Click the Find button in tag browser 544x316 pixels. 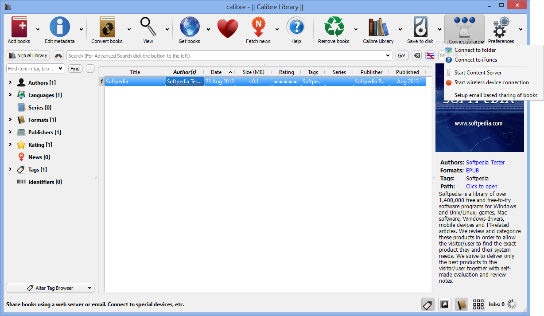click(75, 69)
